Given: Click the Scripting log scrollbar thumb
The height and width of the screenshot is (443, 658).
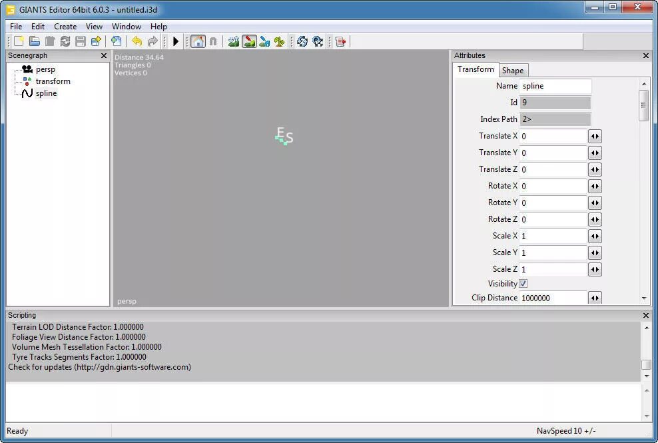Looking at the screenshot, I should 646,364.
